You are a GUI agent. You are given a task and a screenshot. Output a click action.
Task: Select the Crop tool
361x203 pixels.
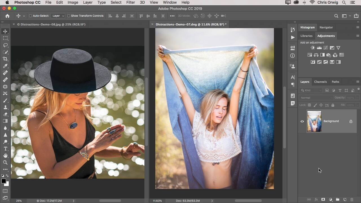point(5,59)
